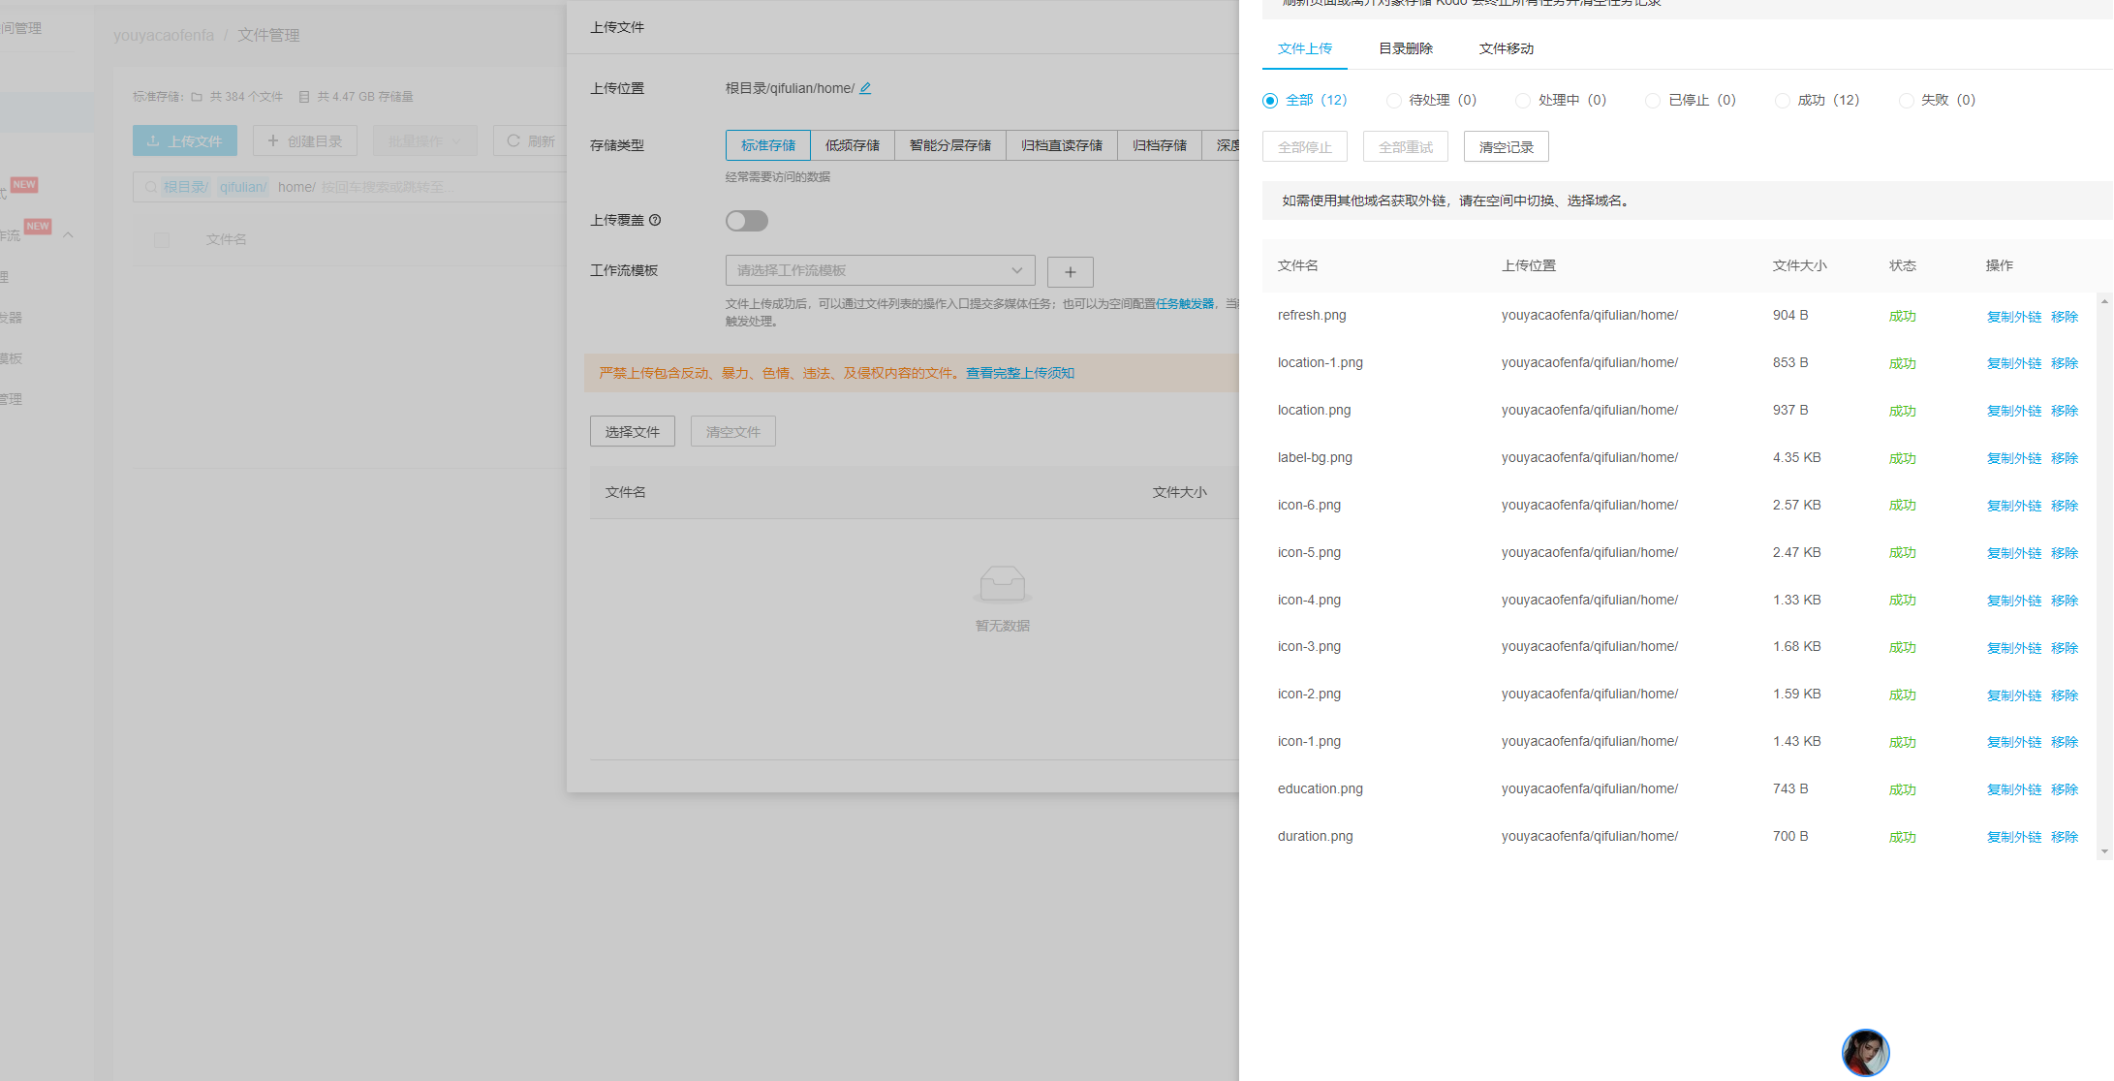Click the plus icon beside workflow template
The height and width of the screenshot is (1081, 2114).
1070,272
